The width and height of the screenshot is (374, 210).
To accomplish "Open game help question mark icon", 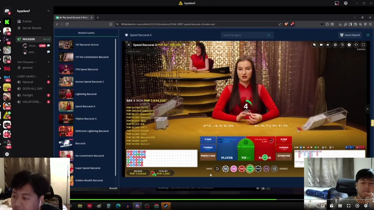I will click(x=349, y=45).
